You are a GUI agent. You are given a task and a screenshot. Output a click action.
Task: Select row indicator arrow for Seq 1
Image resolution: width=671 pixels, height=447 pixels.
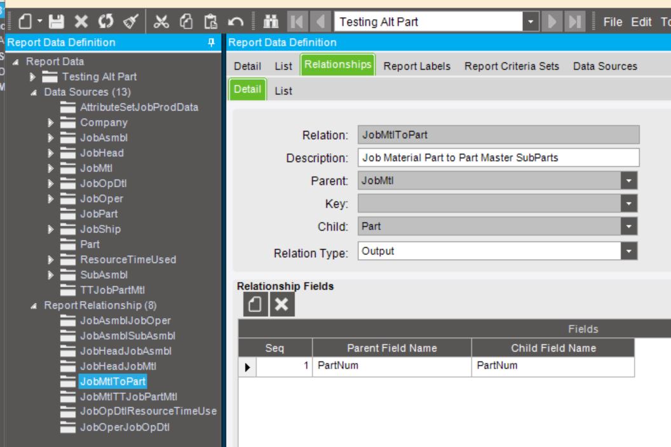pos(247,367)
